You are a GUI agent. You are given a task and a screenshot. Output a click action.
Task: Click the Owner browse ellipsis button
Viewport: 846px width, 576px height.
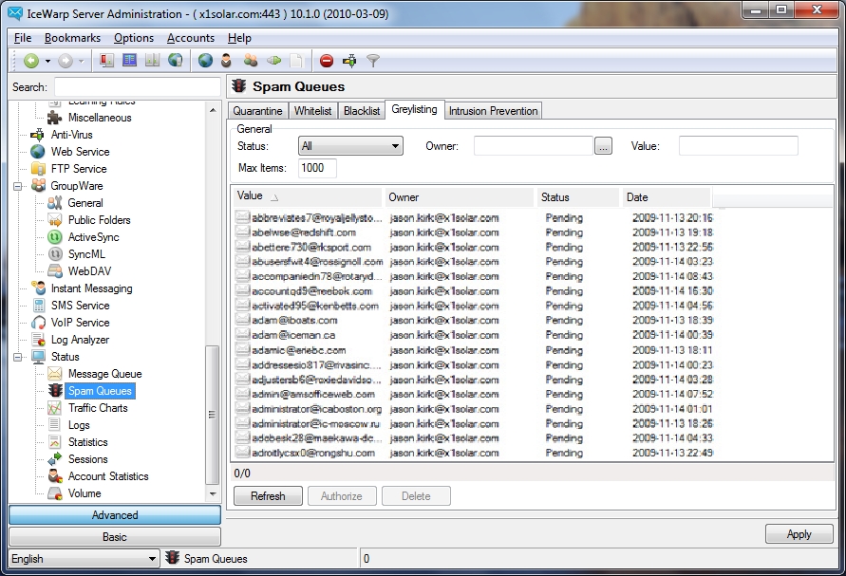pyautogui.click(x=603, y=146)
